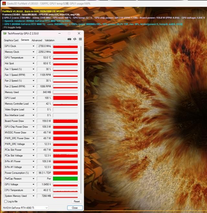Click the OpenGL renderer line in FurMark

pyautogui.click(x=37, y=21)
